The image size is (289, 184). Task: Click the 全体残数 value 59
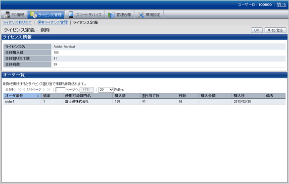[55, 64]
